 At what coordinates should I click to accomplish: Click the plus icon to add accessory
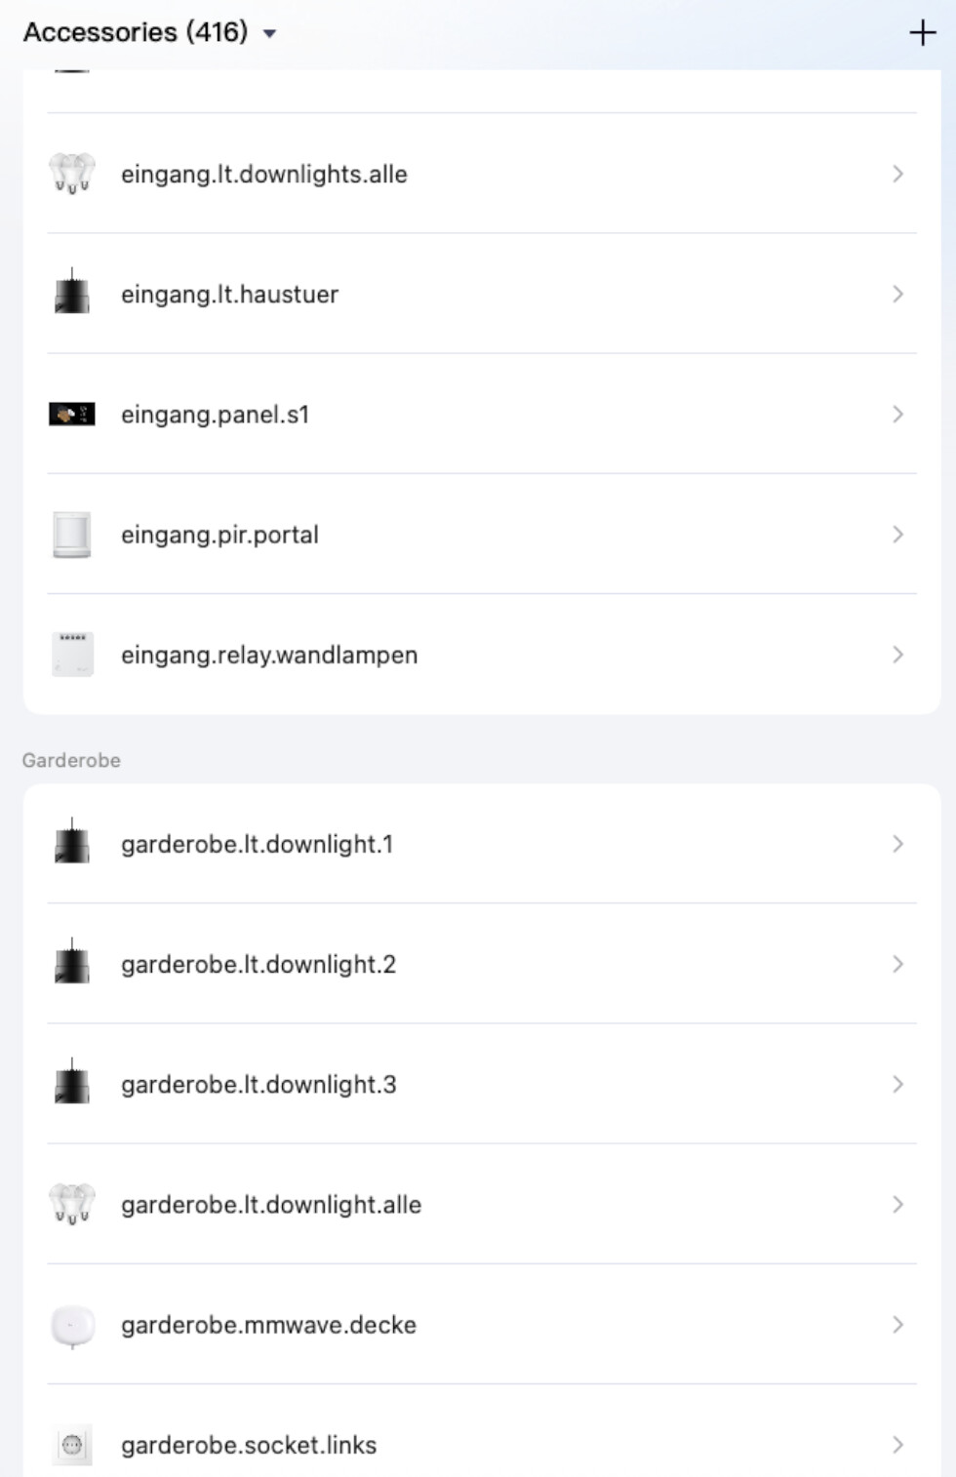coord(922,33)
